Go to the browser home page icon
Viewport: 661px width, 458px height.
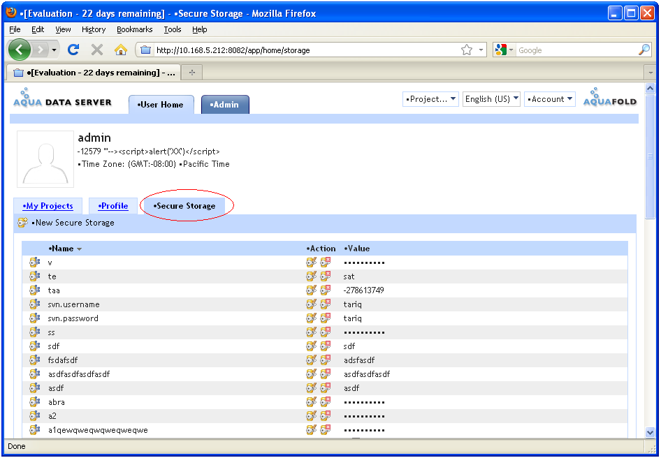pos(121,50)
